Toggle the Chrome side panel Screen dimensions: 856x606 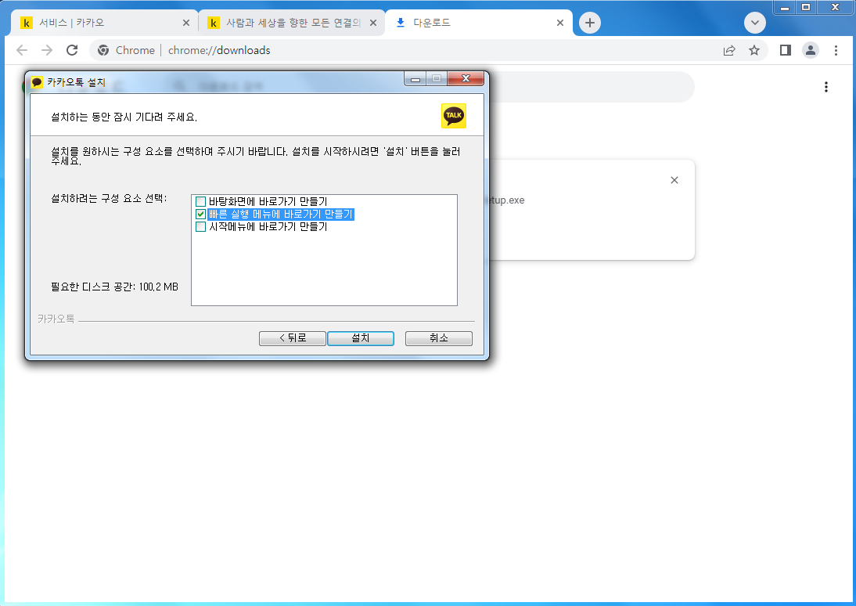tap(785, 50)
